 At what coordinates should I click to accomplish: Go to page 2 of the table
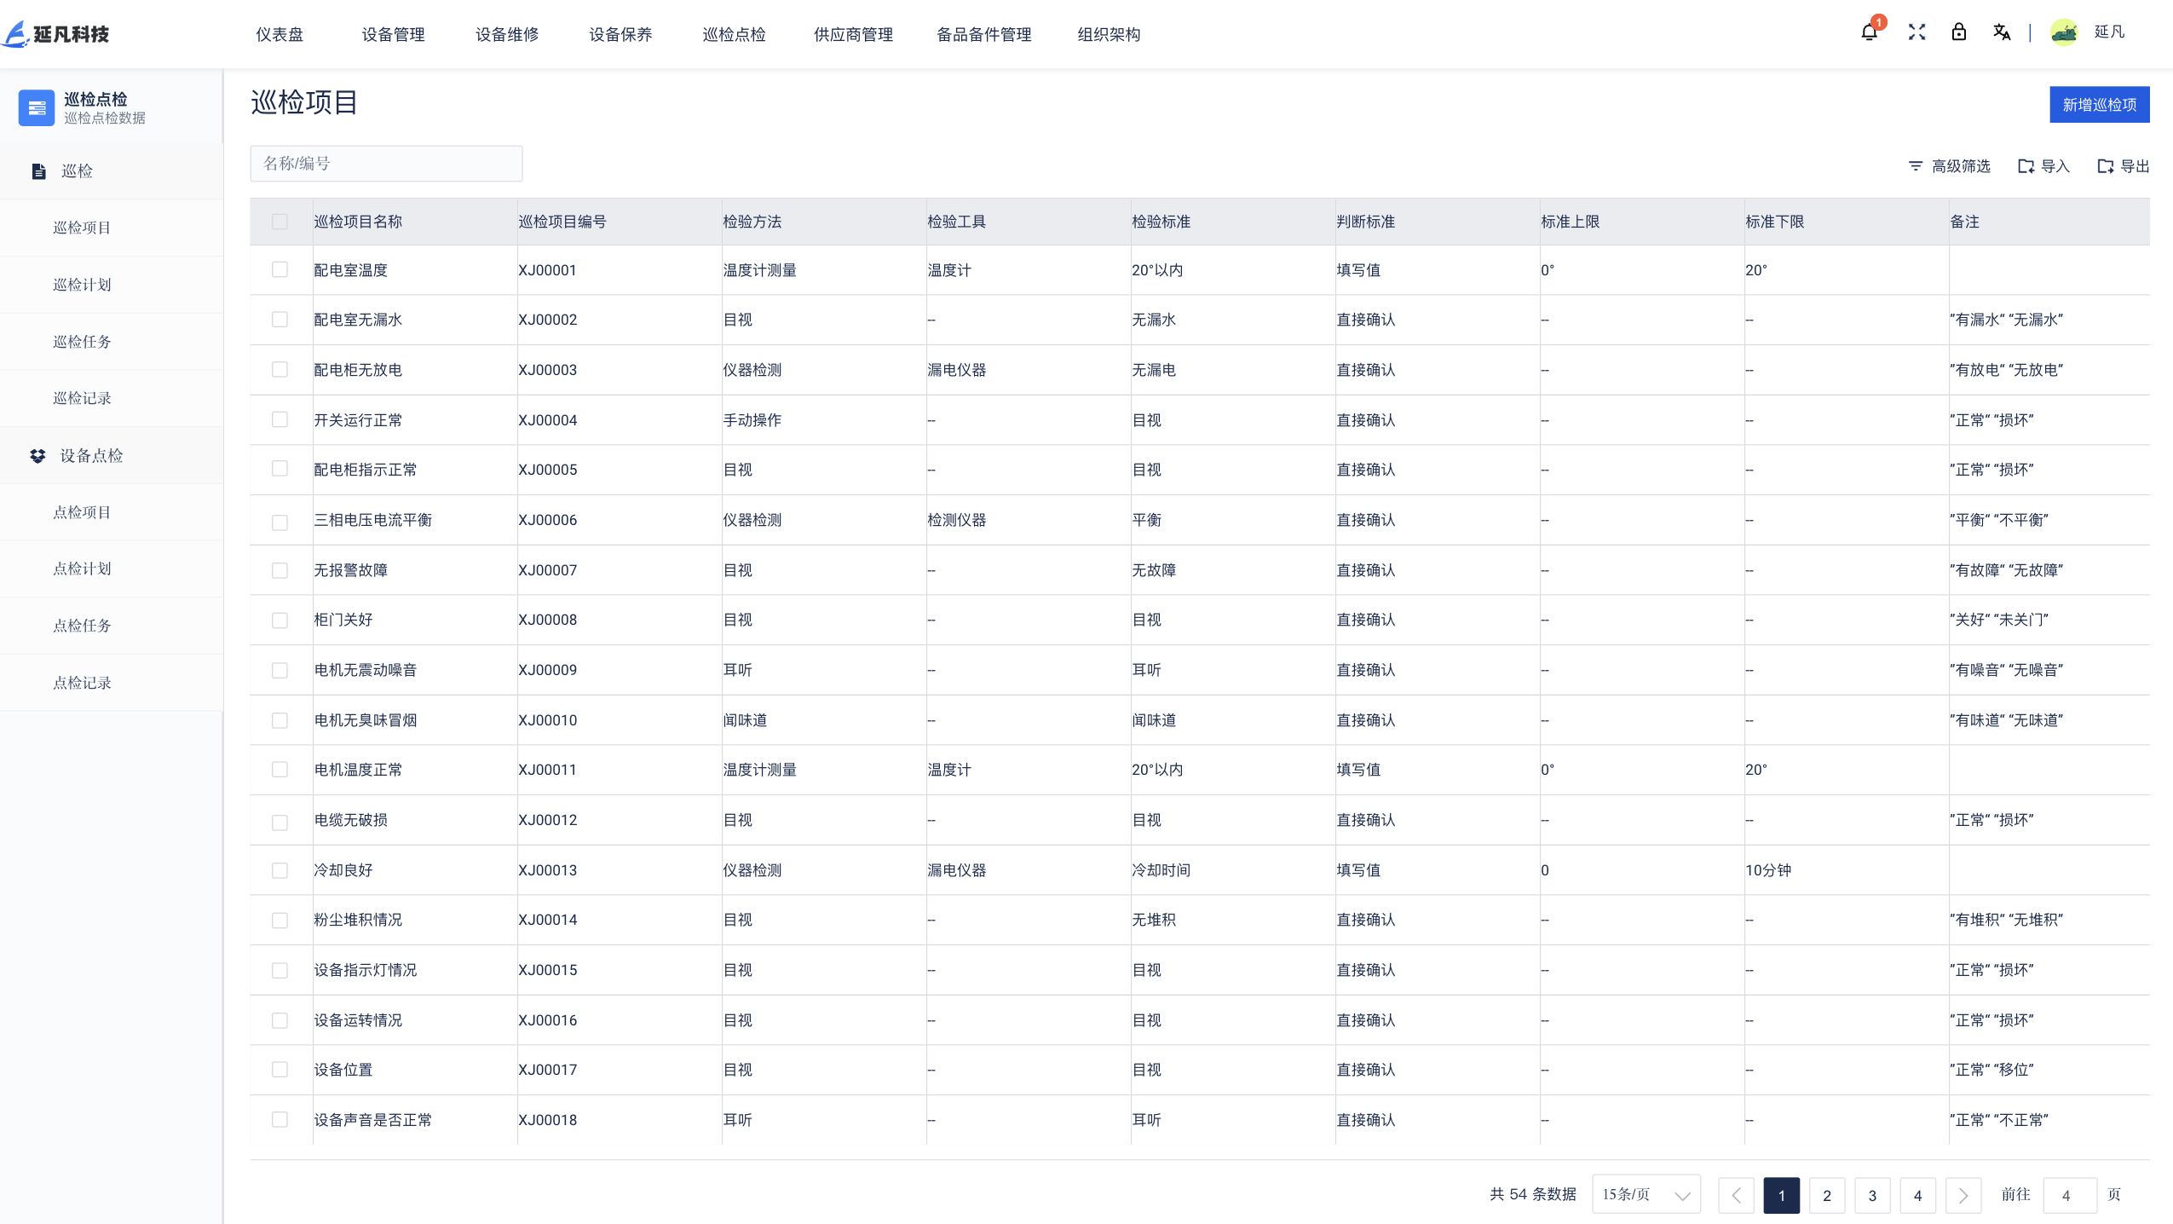coord(1826,1194)
